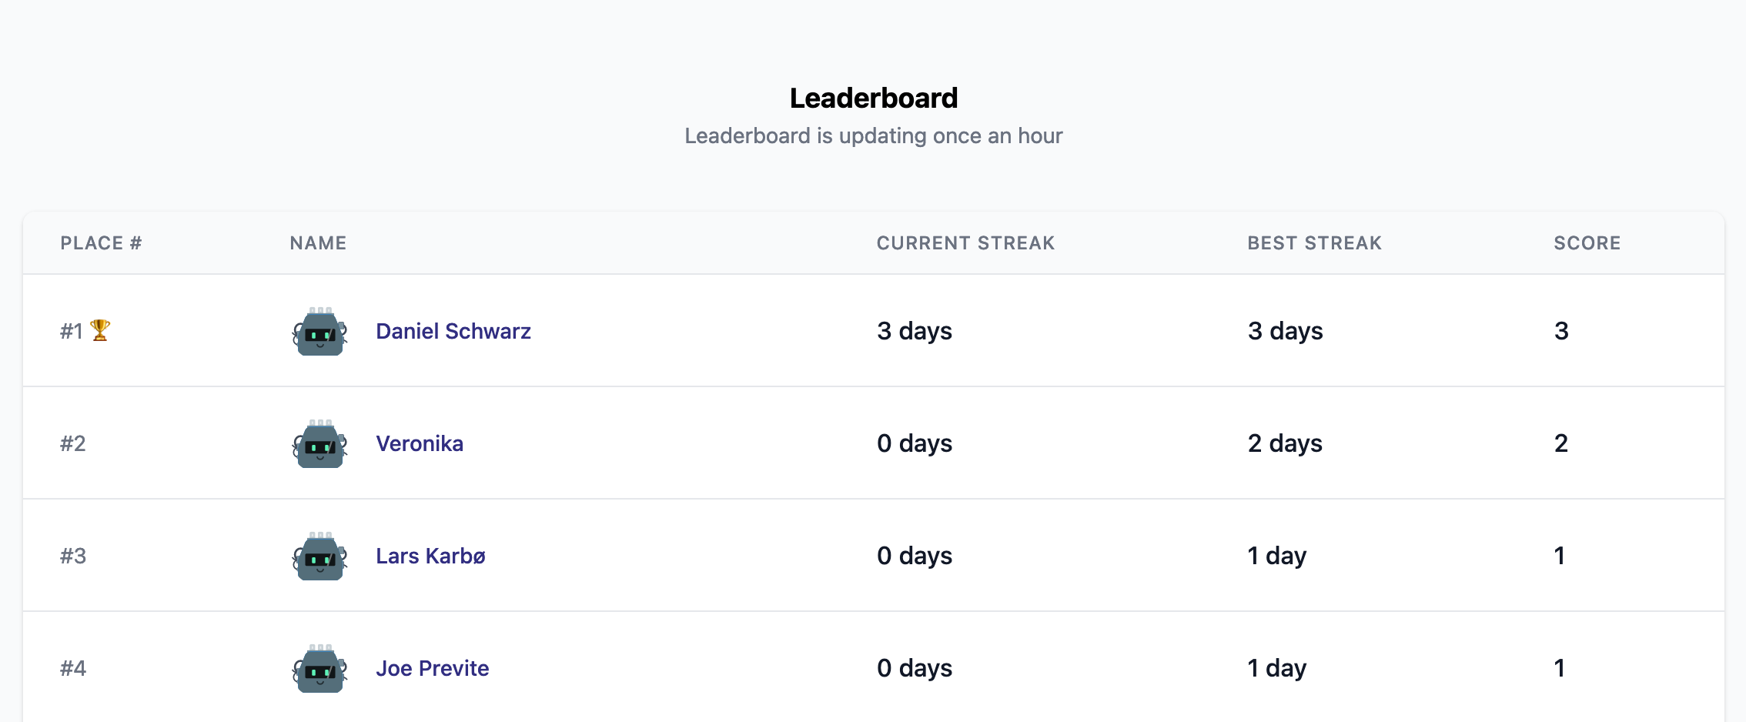Image resolution: width=1746 pixels, height=722 pixels.
Task: Click the SCORE column header
Action: click(x=1587, y=243)
